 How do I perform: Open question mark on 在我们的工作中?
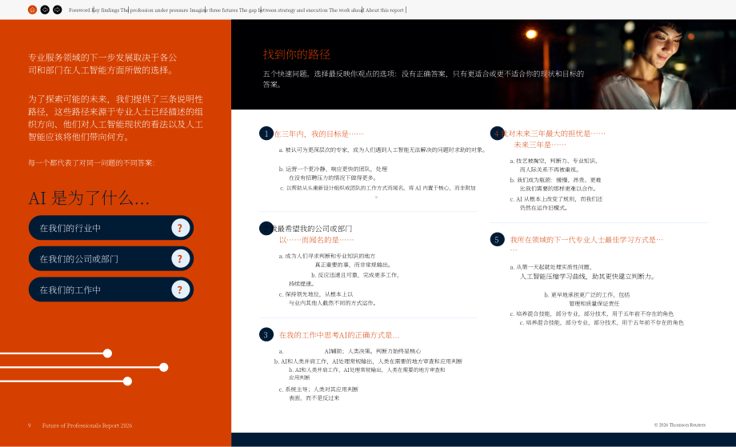point(180,289)
